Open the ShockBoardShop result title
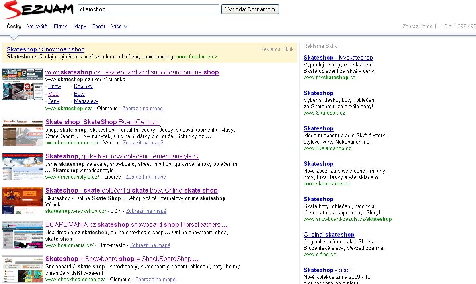 (x=122, y=259)
